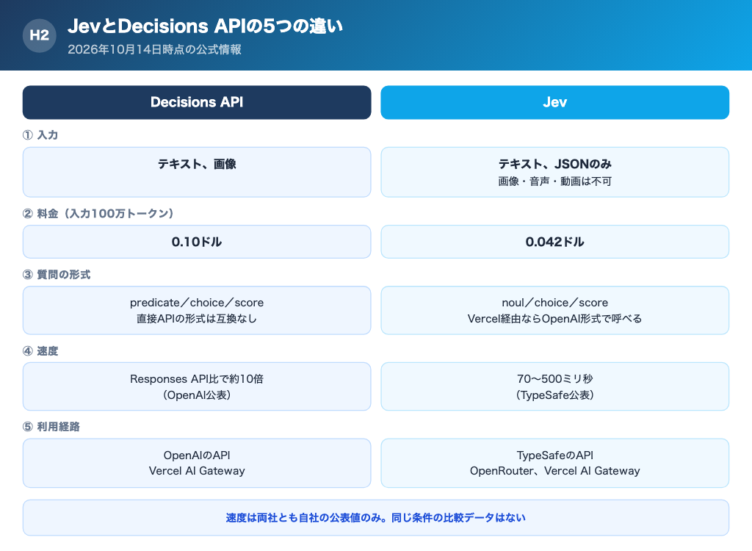Image resolution: width=752 pixels, height=551 pixels.
Task: Click the "③ 質問の形式" section label
Action: coord(57,275)
